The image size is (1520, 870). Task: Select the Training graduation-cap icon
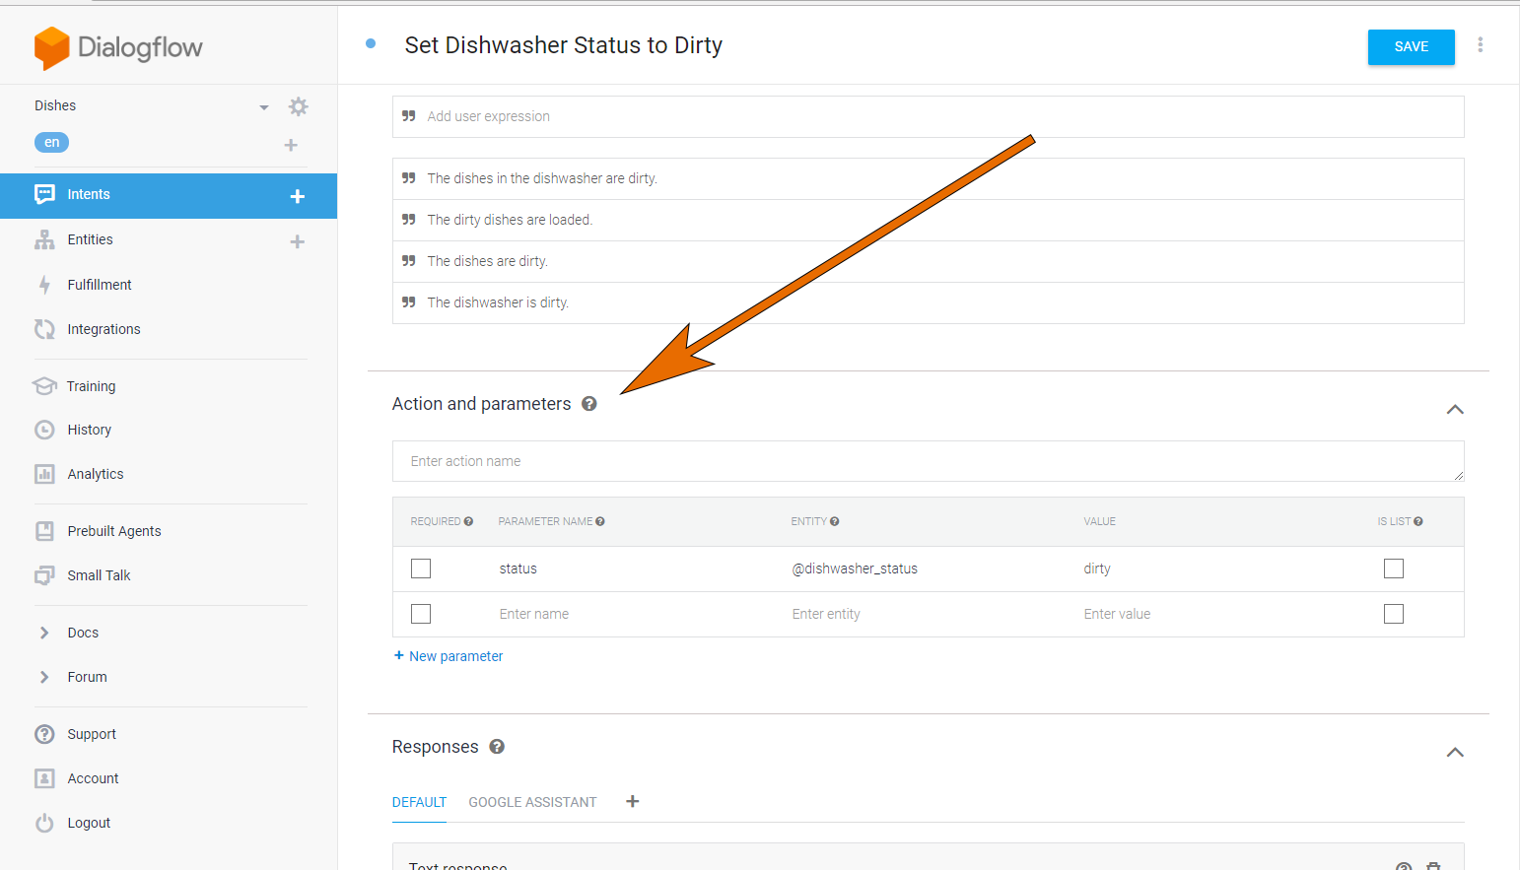point(44,386)
